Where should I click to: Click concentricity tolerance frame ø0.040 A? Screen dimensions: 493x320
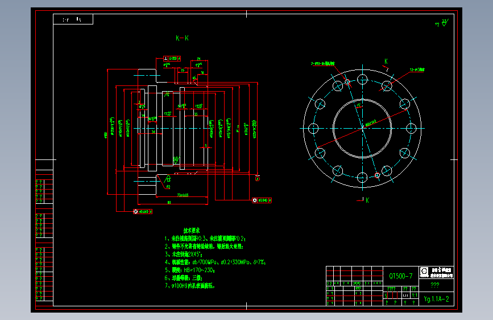(x=262, y=200)
